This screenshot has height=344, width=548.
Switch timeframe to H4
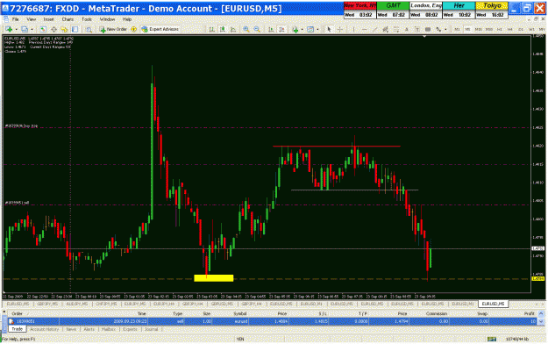510,29
